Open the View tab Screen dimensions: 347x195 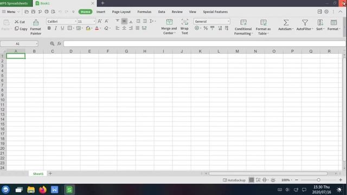coord(192,12)
